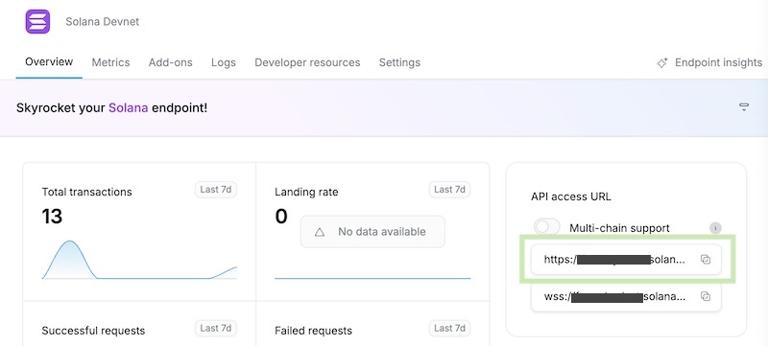Viewport: 768px width, 346px height.
Task: Click the Solana Devnet title
Action: click(103, 22)
